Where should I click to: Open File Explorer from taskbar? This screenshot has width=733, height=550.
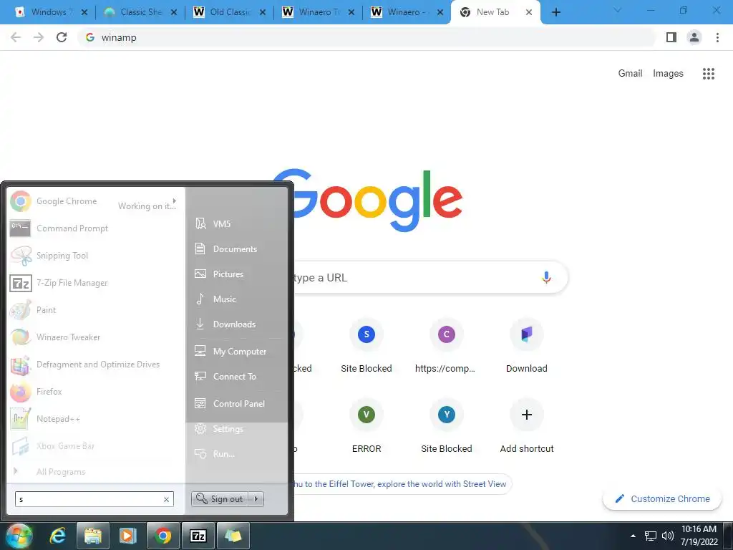92,536
